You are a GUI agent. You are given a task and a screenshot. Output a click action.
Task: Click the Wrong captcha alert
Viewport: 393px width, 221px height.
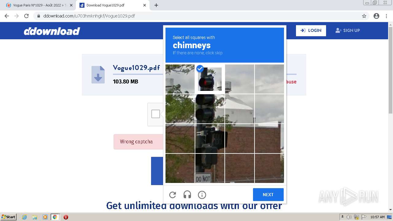pyautogui.click(x=138, y=142)
